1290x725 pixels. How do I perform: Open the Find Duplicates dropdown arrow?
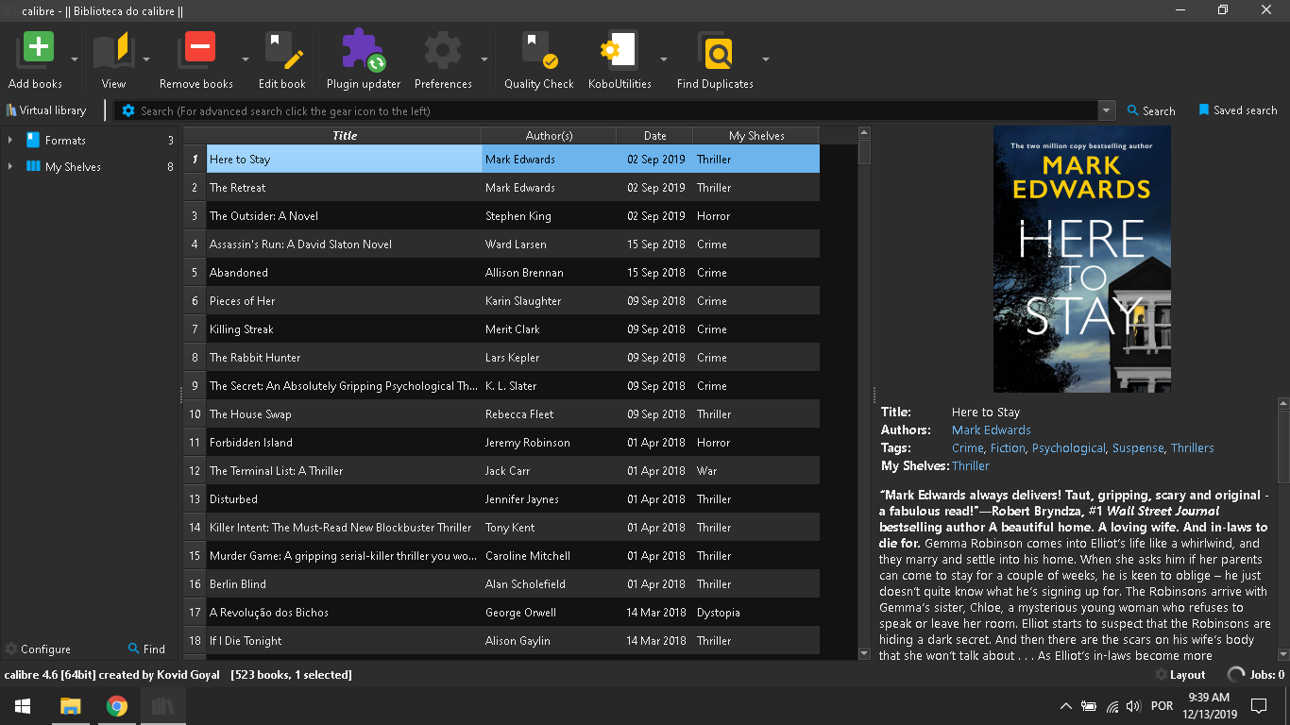766,59
